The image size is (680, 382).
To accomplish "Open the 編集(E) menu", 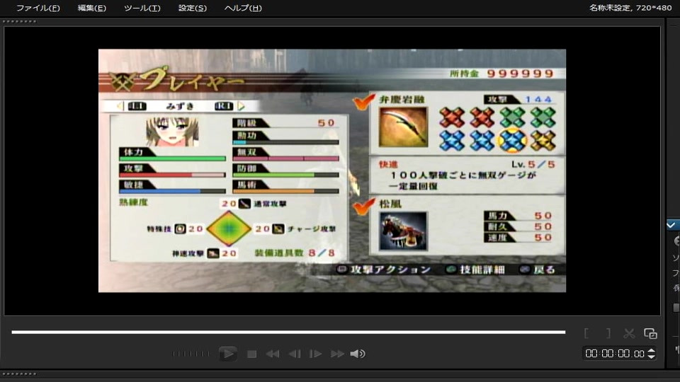I will point(91,8).
